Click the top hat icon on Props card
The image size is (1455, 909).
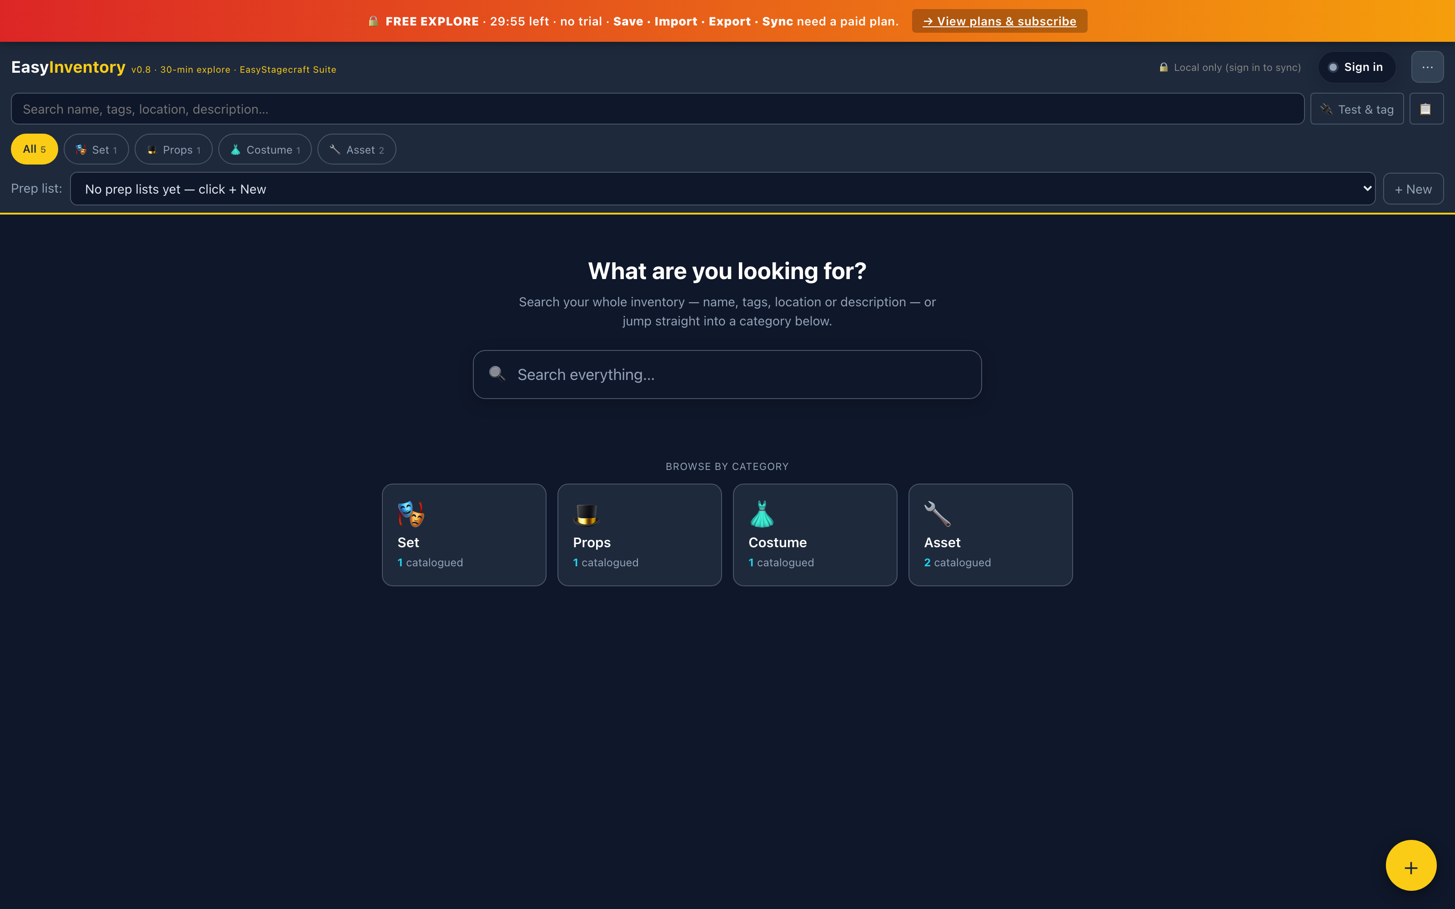586,514
